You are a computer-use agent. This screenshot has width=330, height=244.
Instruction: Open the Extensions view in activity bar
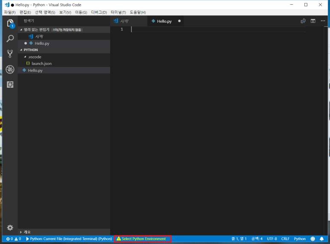coord(10,84)
